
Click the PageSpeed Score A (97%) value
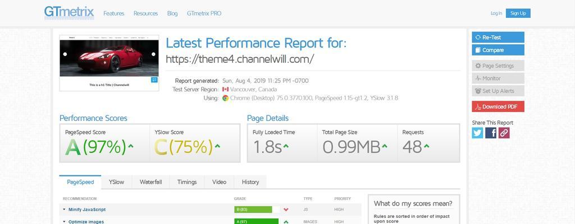[x=96, y=147]
